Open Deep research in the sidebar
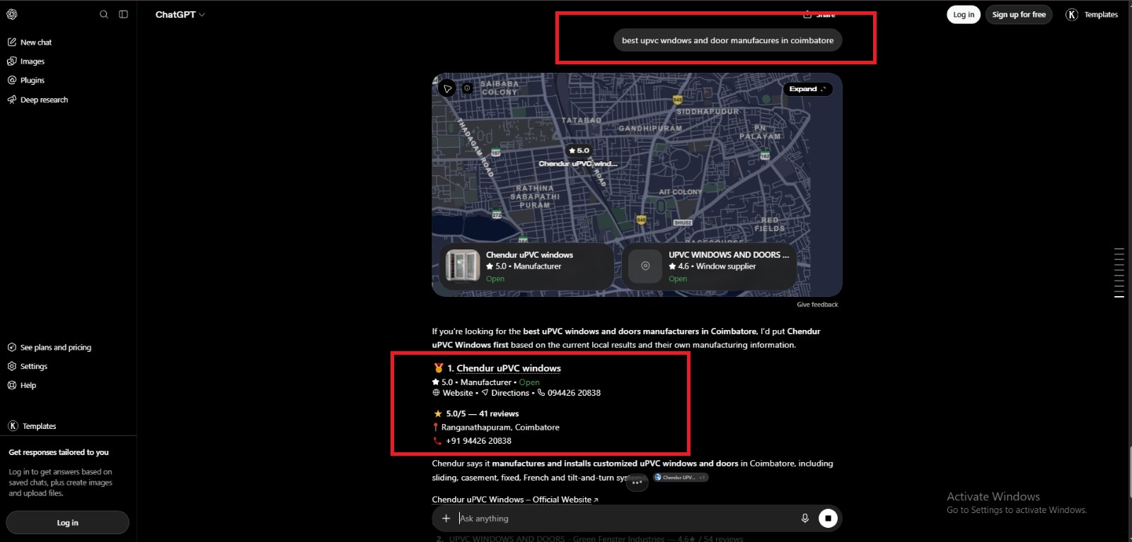The width and height of the screenshot is (1132, 542). tap(37, 100)
